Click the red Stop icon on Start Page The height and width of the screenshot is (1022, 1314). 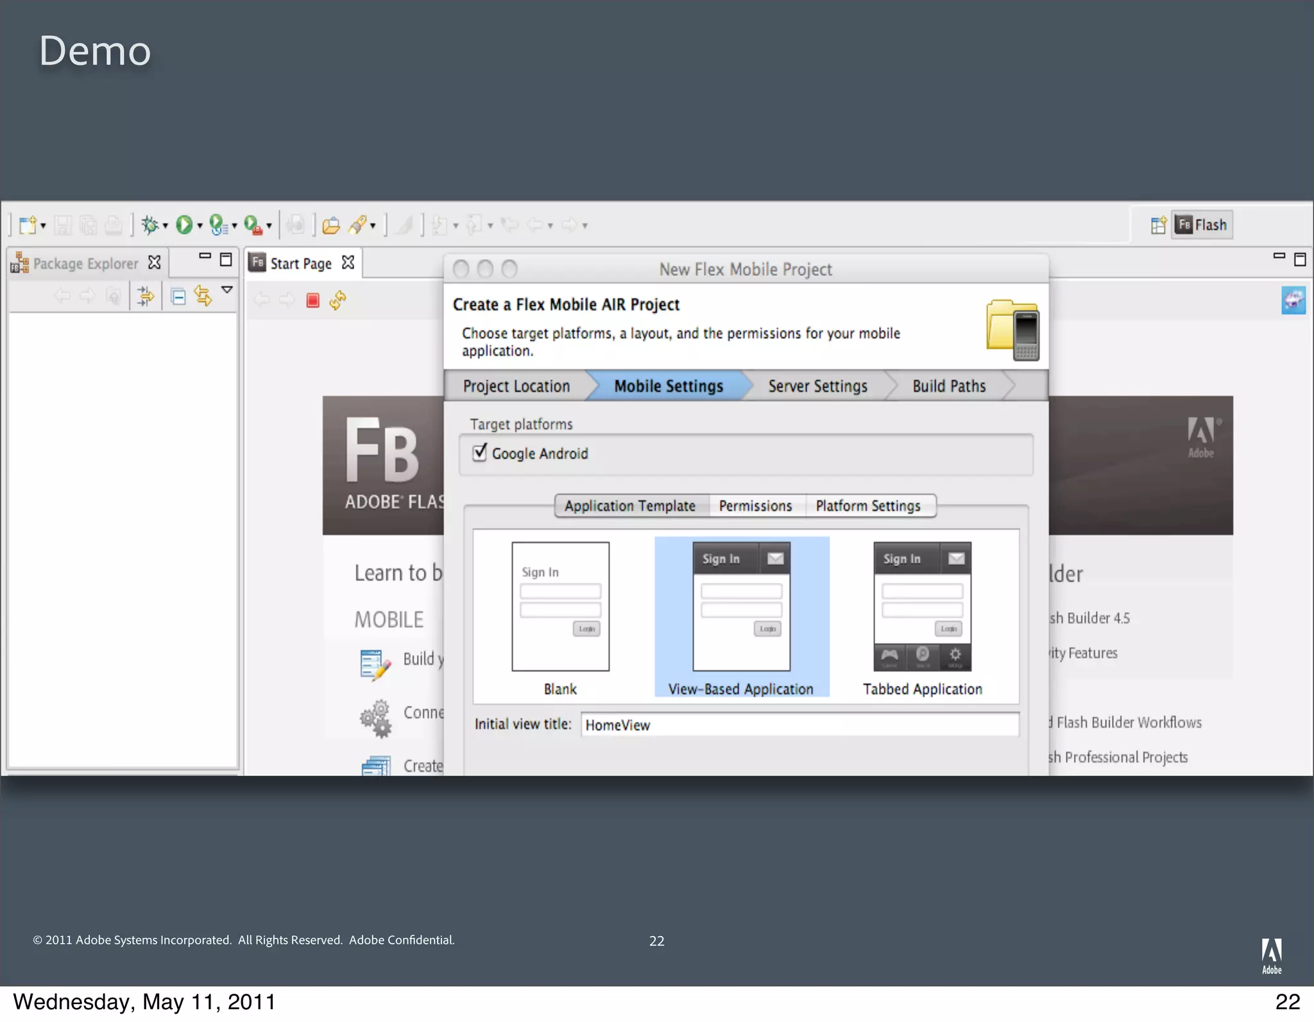click(313, 300)
